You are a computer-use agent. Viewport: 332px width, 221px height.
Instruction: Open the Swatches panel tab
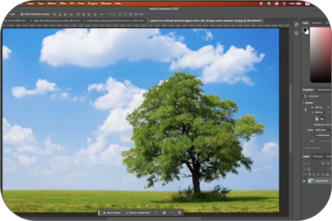[x=317, y=23]
